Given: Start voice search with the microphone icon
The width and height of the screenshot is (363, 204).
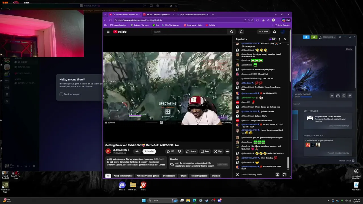Looking at the screenshot, I should point(241,32).
